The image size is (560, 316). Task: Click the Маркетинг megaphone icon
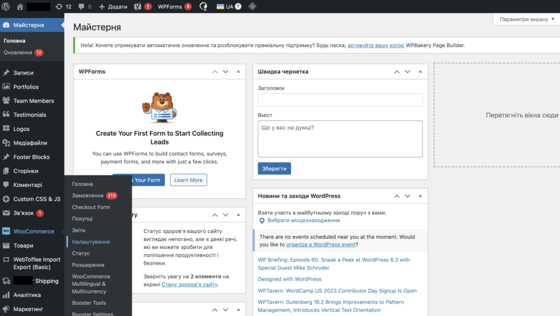[x=6, y=309]
